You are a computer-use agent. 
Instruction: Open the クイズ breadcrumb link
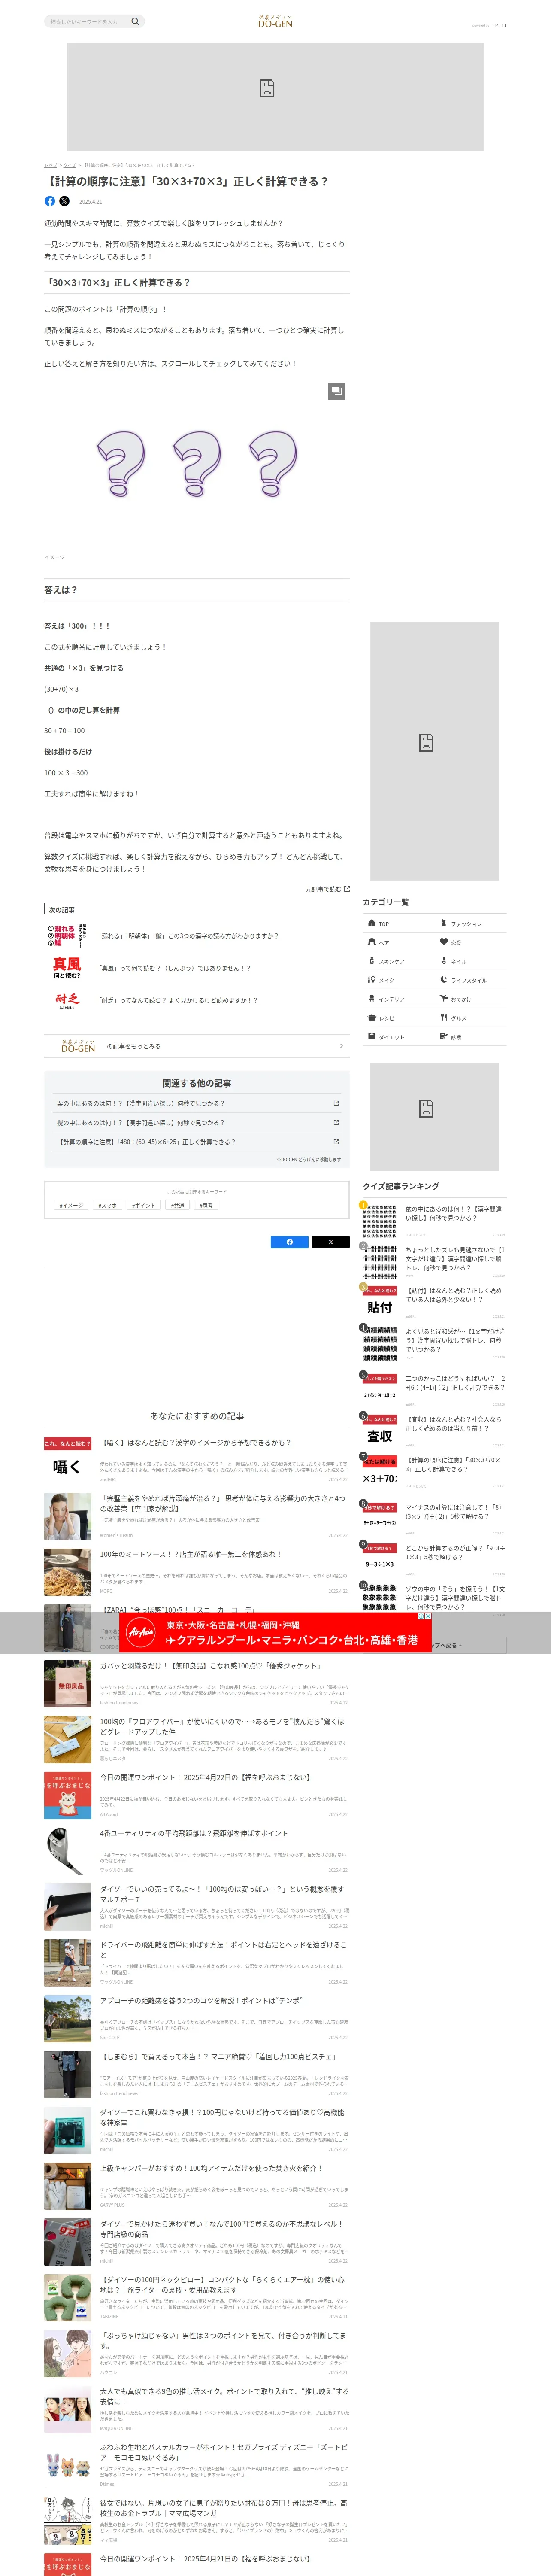point(70,165)
